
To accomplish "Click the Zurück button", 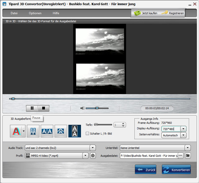I will 146,169.
